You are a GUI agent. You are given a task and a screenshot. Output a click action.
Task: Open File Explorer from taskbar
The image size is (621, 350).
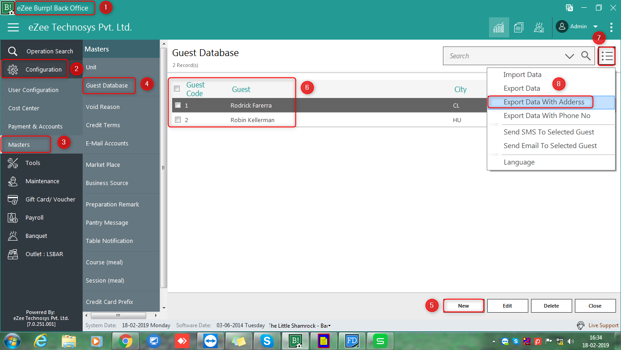pos(69,341)
